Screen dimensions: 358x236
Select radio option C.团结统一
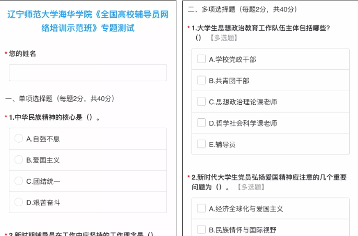pos(19,181)
